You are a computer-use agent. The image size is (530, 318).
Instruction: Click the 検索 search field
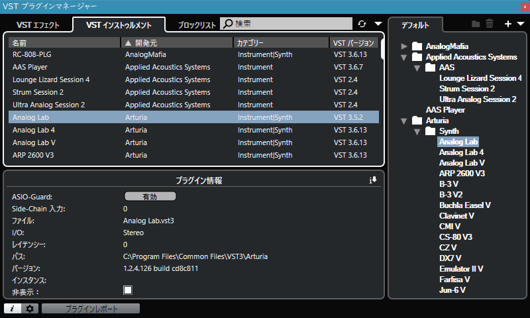[x=286, y=24]
